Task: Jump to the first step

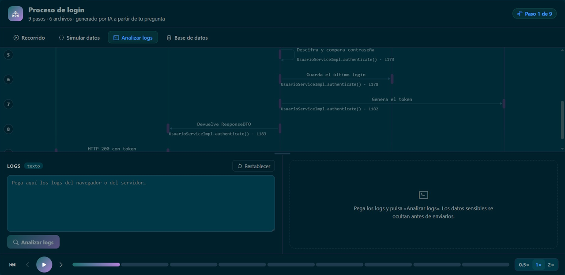Action: (x=12, y=265)
